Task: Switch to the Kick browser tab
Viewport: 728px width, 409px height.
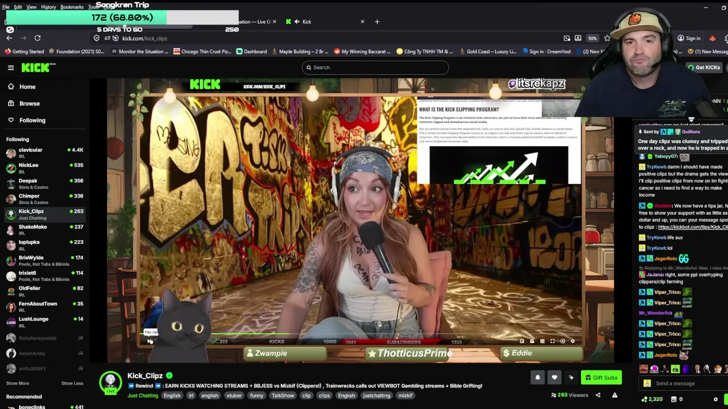Action: point(325,22)
